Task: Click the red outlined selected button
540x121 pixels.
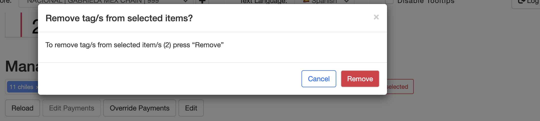Action: [x=400, y=86]
